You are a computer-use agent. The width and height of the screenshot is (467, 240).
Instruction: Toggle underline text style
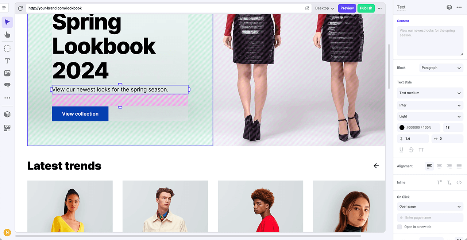pos(401,150)
